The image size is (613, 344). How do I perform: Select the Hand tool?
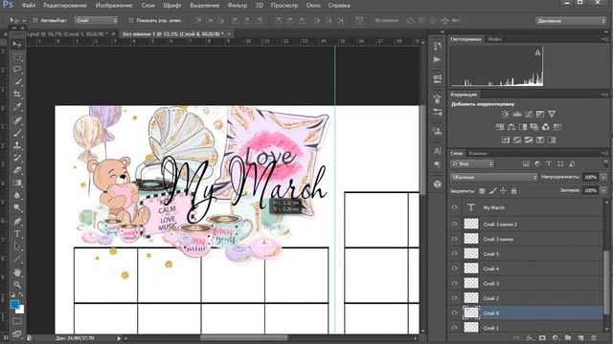pos(17,271)
